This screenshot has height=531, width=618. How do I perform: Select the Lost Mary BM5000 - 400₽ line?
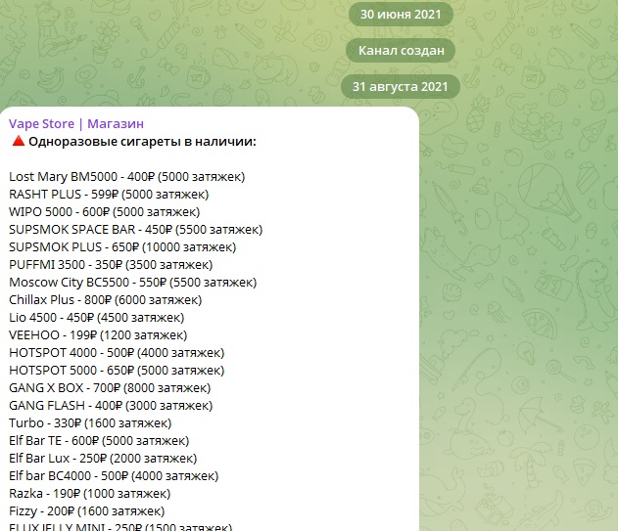(127, 177)
